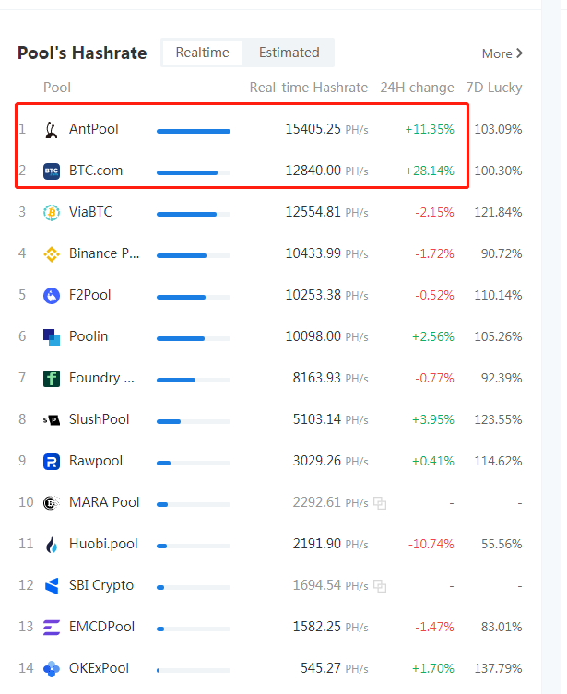Open the EMCDPool name link
The image size is (567, 694).
101,627
